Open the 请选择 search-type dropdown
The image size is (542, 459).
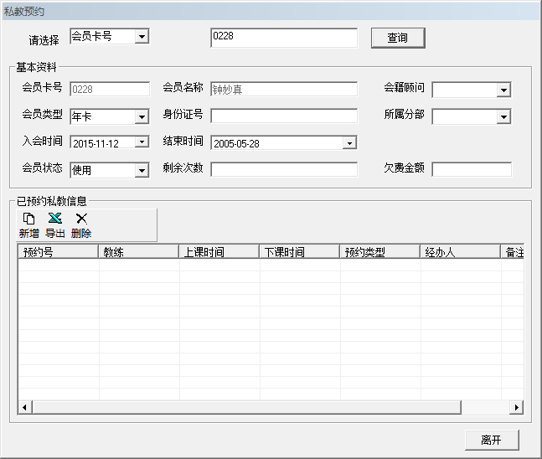(x=142, y=36)
